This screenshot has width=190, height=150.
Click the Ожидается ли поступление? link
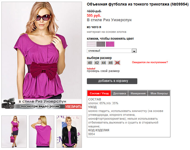click(x=150, y=62)
